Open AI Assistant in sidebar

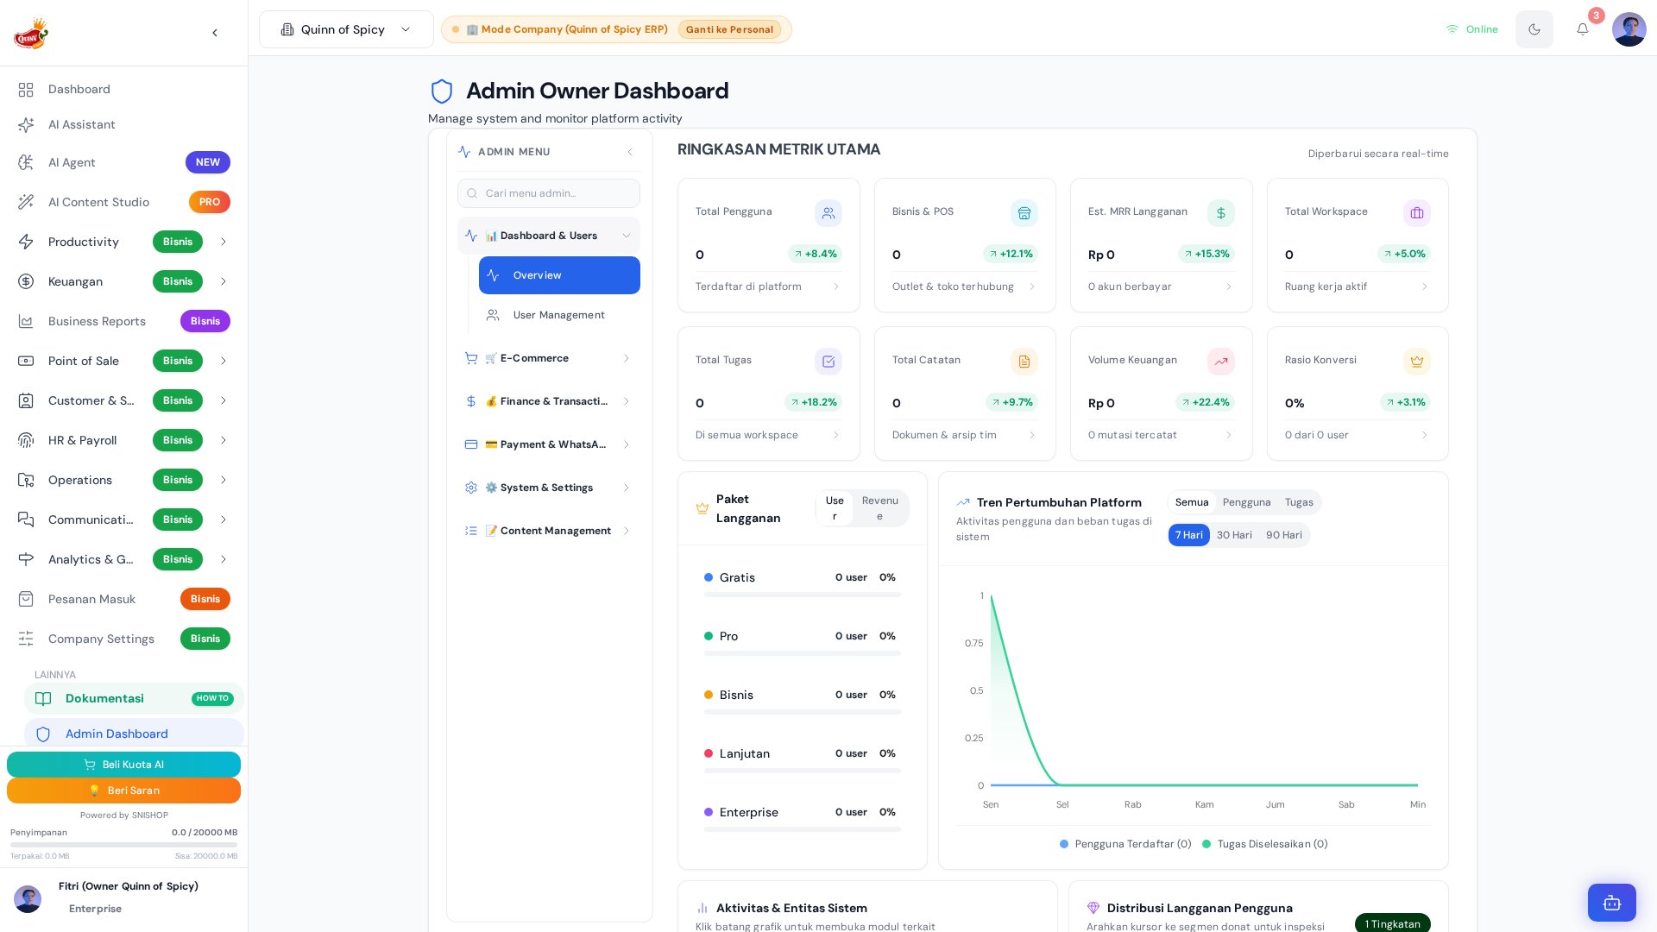pyautogui.click(x=124, y=124)
